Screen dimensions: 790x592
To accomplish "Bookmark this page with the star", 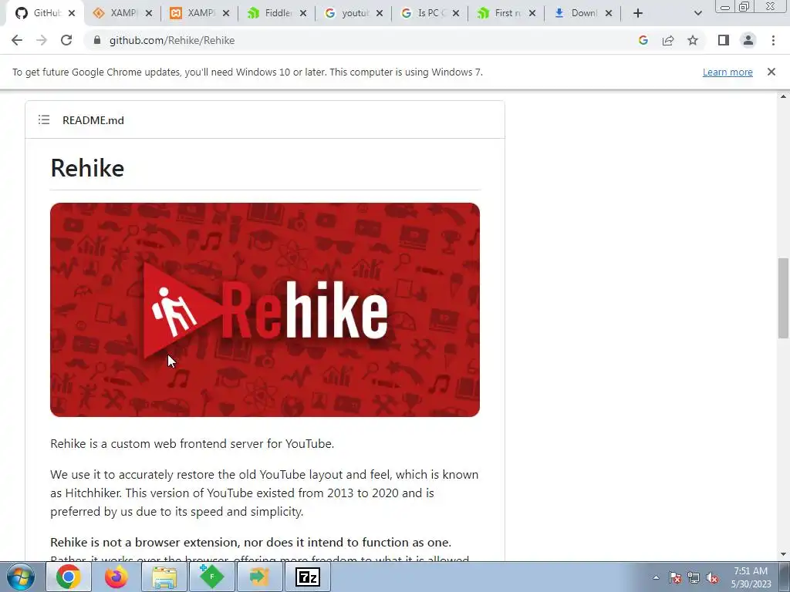I will click(693, 40).
